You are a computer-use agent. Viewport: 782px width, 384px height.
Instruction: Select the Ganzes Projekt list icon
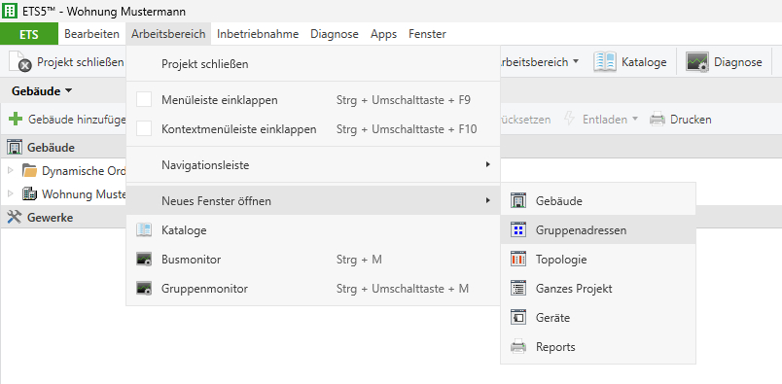(518, 289)
